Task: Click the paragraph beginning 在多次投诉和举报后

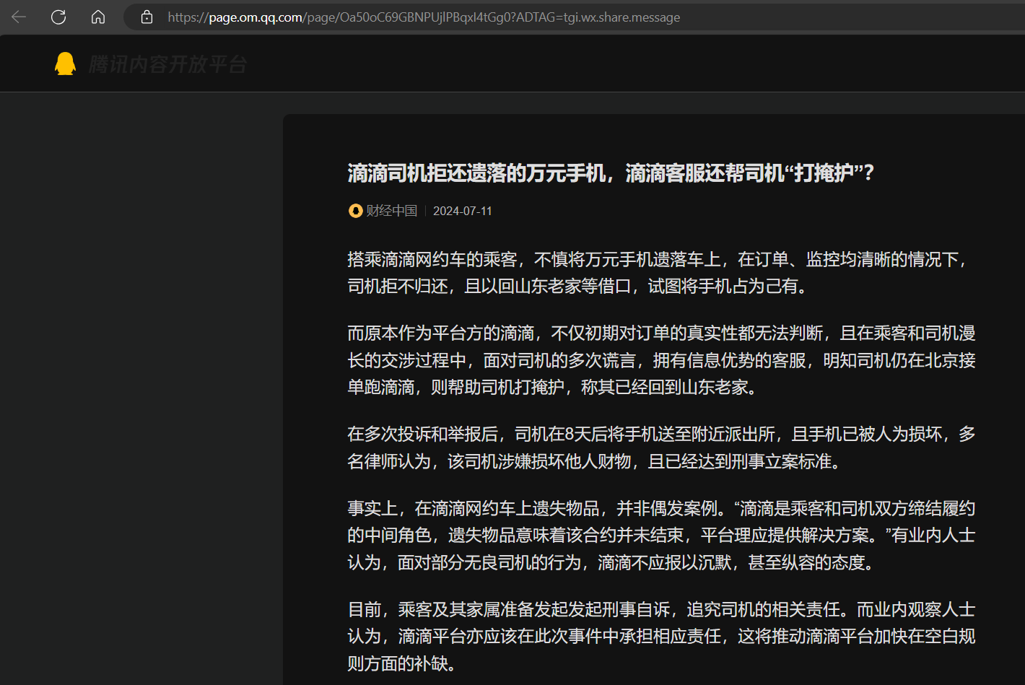Action: point(660,448)
